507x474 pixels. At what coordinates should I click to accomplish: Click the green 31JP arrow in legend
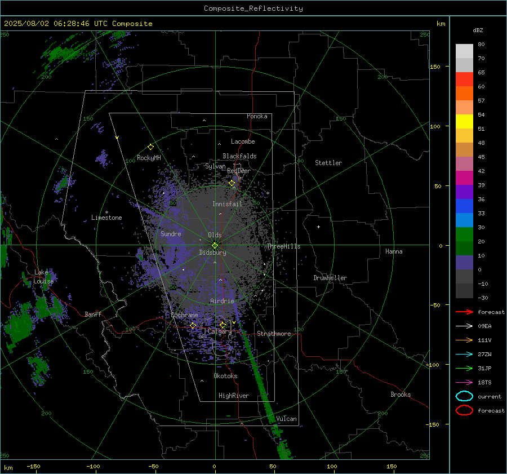click(464, 368)
